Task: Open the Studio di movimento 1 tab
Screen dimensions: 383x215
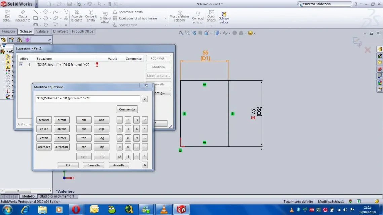Action: pos(57,196)
